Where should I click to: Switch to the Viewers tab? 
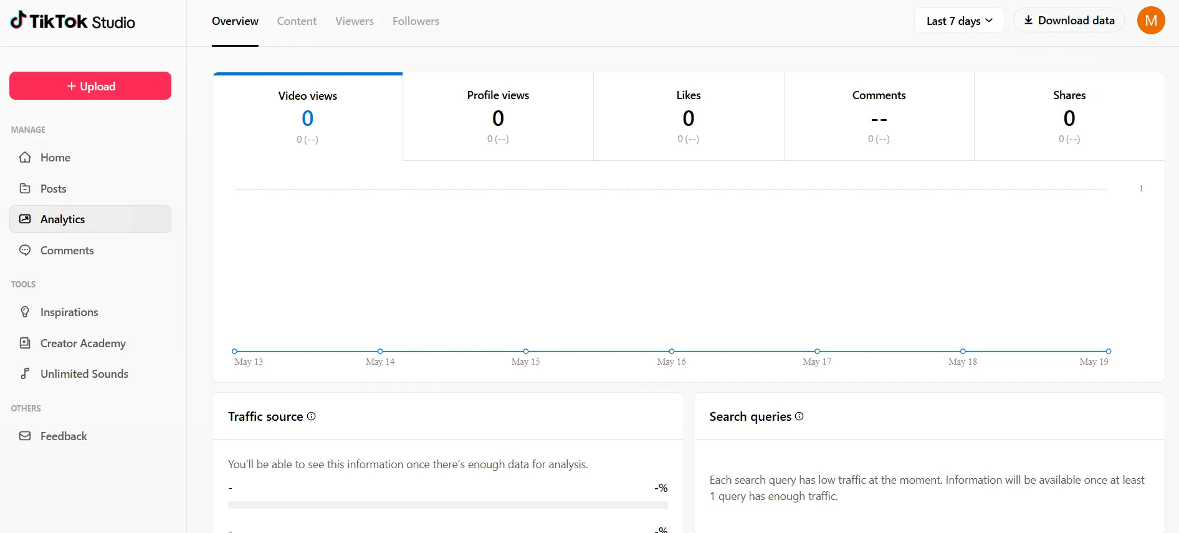(355, 21)
